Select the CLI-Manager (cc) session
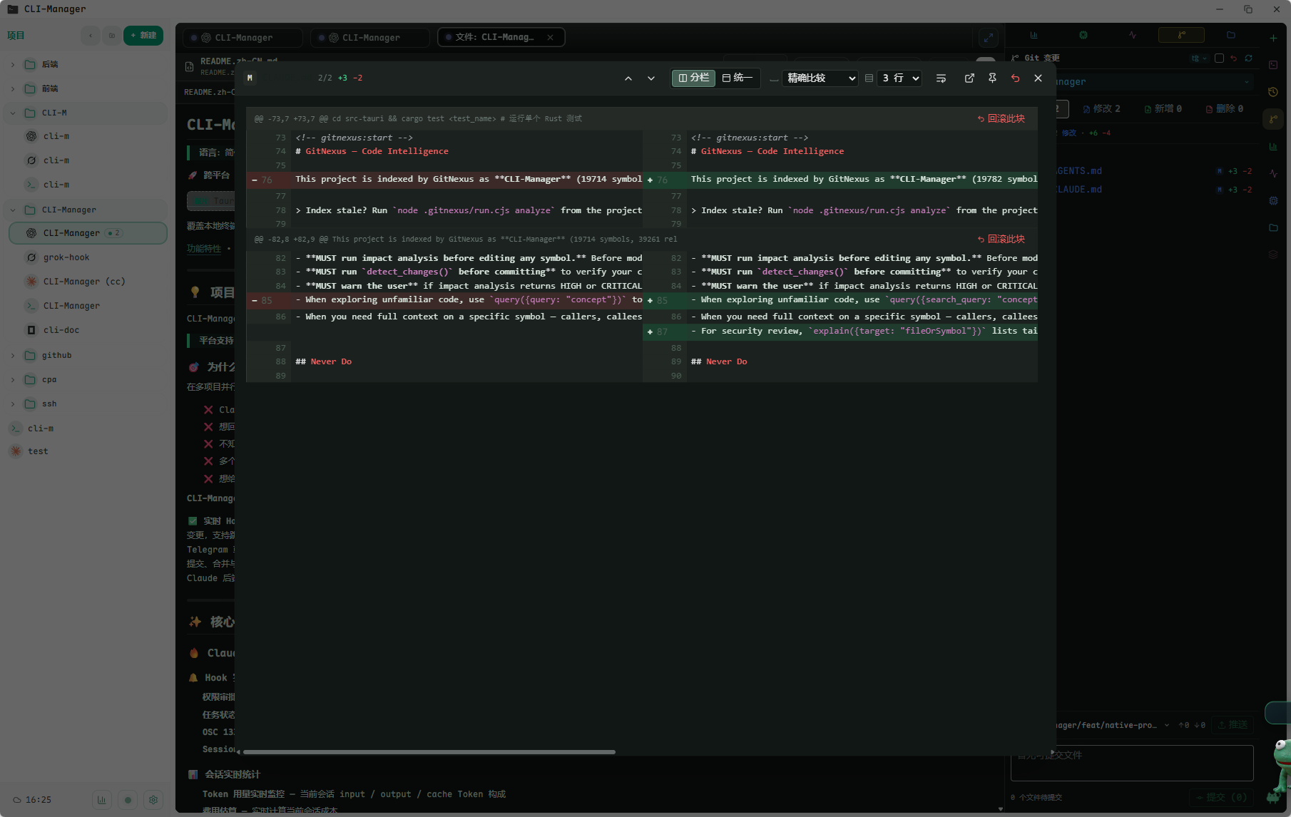The image size is (1291, 817). (88, 282)
